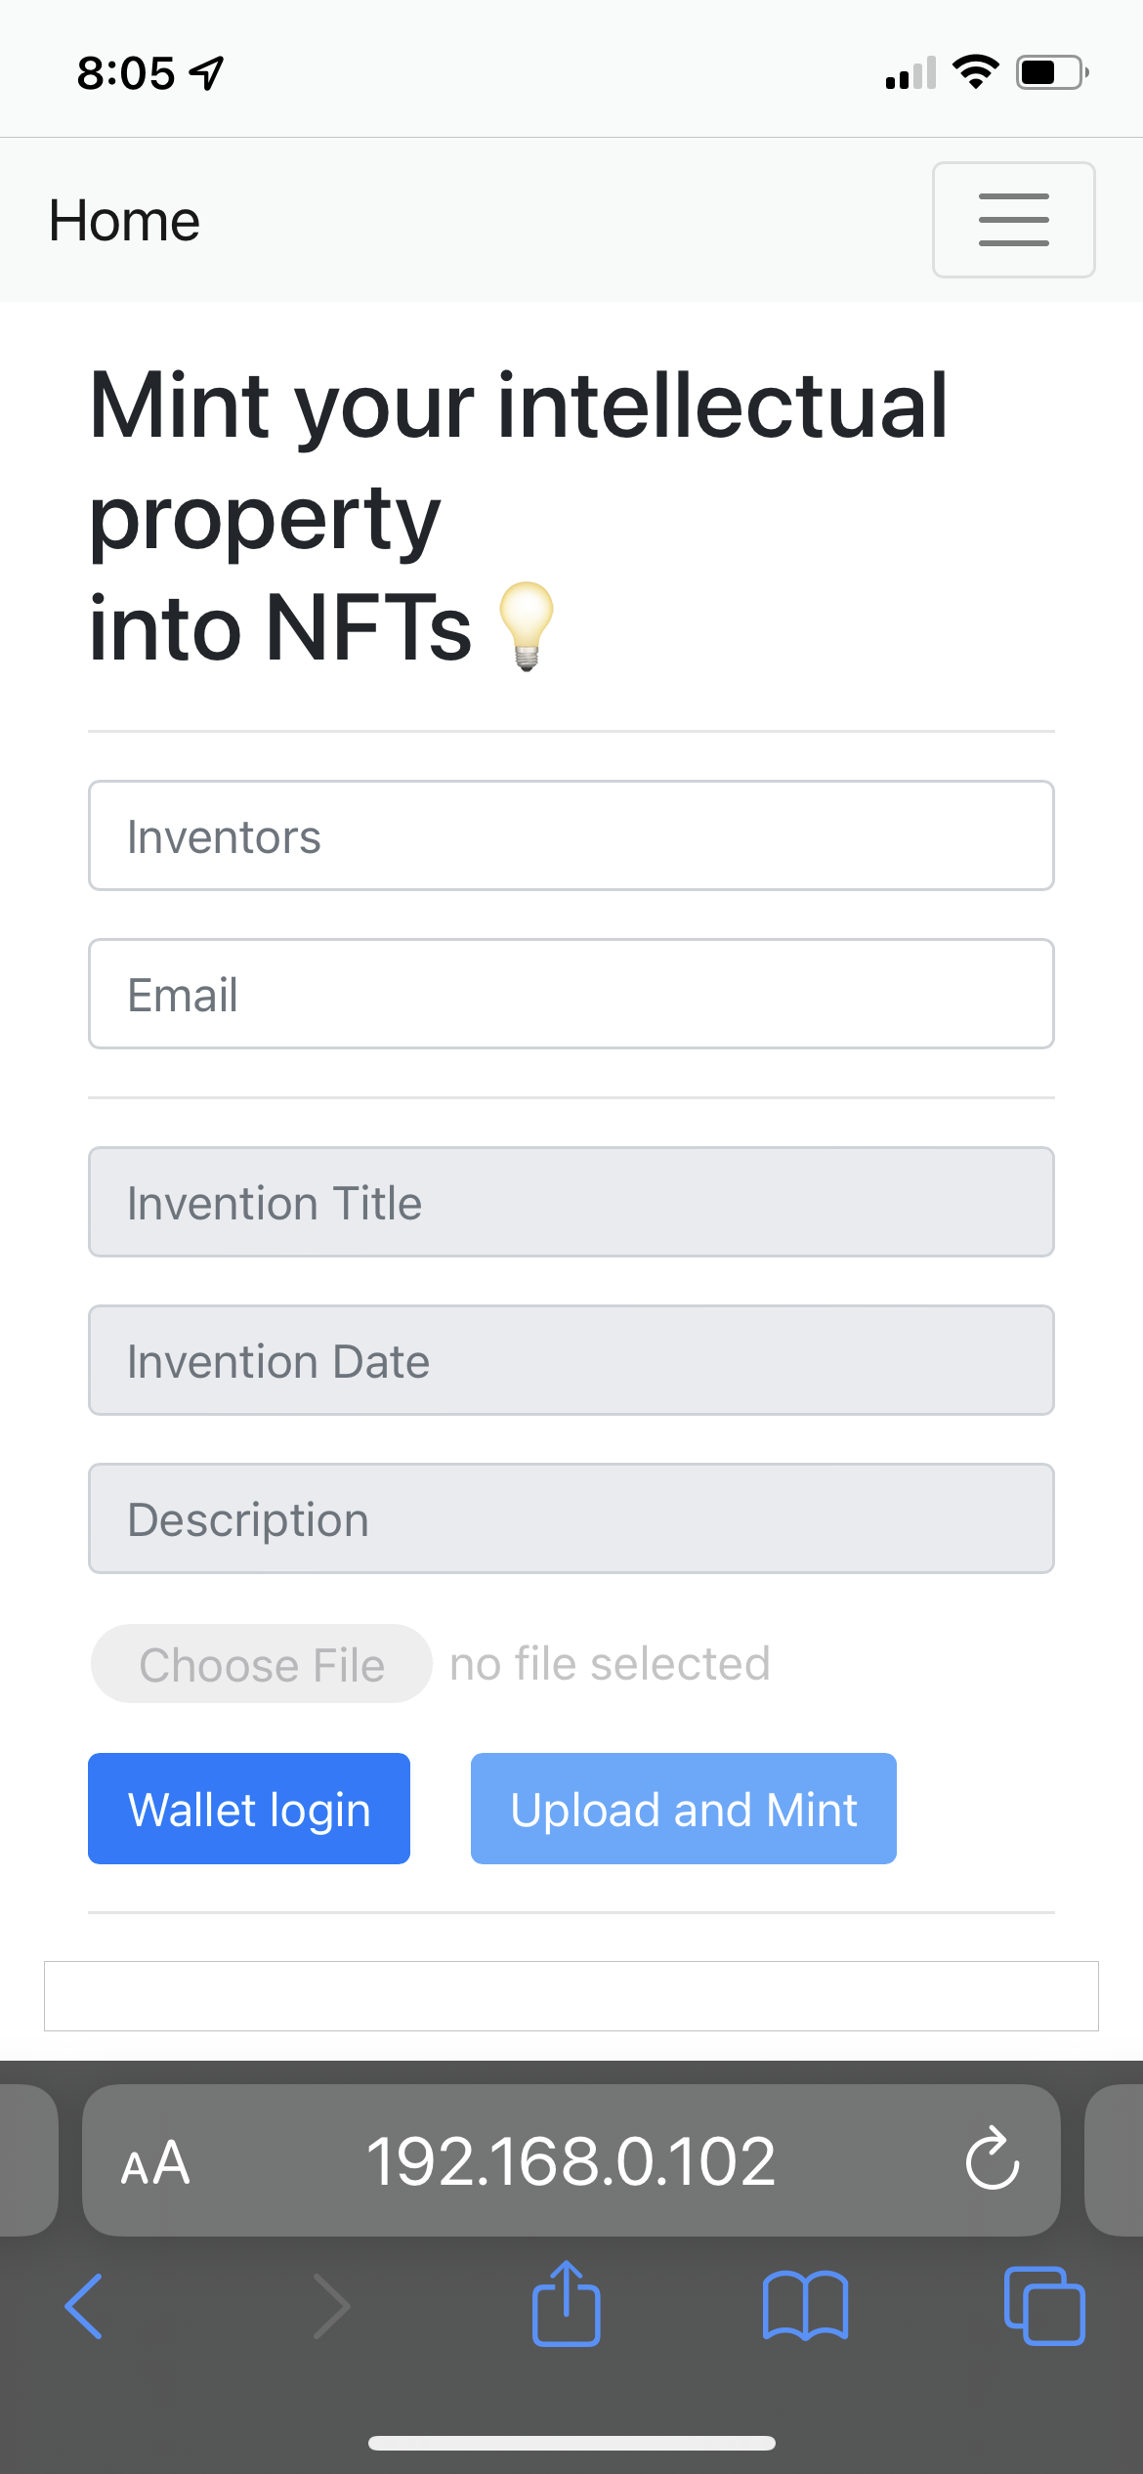The width and height of the screenshot is (1143, 2474).
Task: Tap the Wi-Fi status icon
Action: 975,72
